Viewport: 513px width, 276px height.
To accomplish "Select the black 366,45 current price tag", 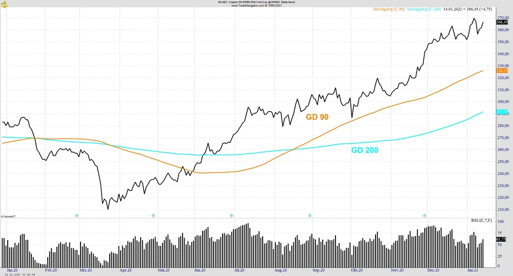I will [x=502, y=22].
